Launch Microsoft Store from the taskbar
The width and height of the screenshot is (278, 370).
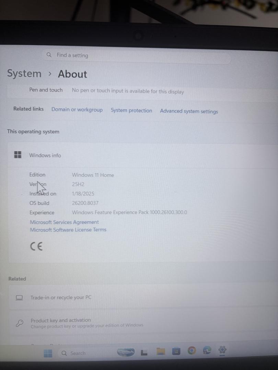(x=176, y=351)
